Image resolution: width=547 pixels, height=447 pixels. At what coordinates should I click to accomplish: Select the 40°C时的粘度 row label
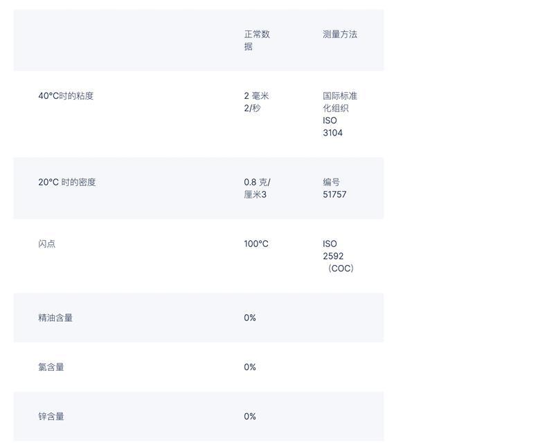tap(66, 95)
